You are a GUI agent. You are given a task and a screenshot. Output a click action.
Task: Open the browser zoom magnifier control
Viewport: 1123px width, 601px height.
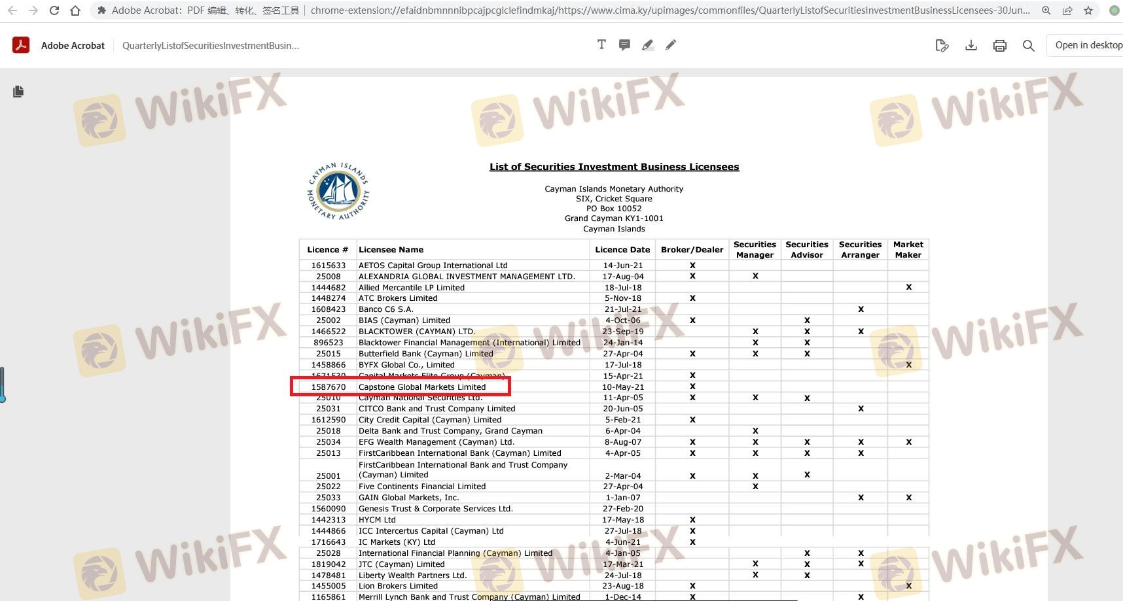(x=1046, y=10)
